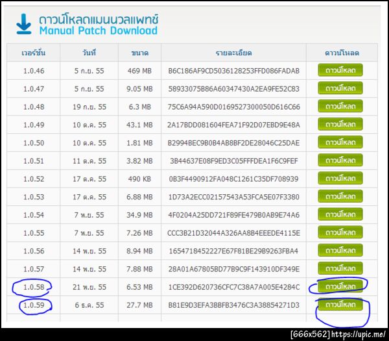Click size value 6.88 MB
The image size is (389, 341).
pos(139,197)
